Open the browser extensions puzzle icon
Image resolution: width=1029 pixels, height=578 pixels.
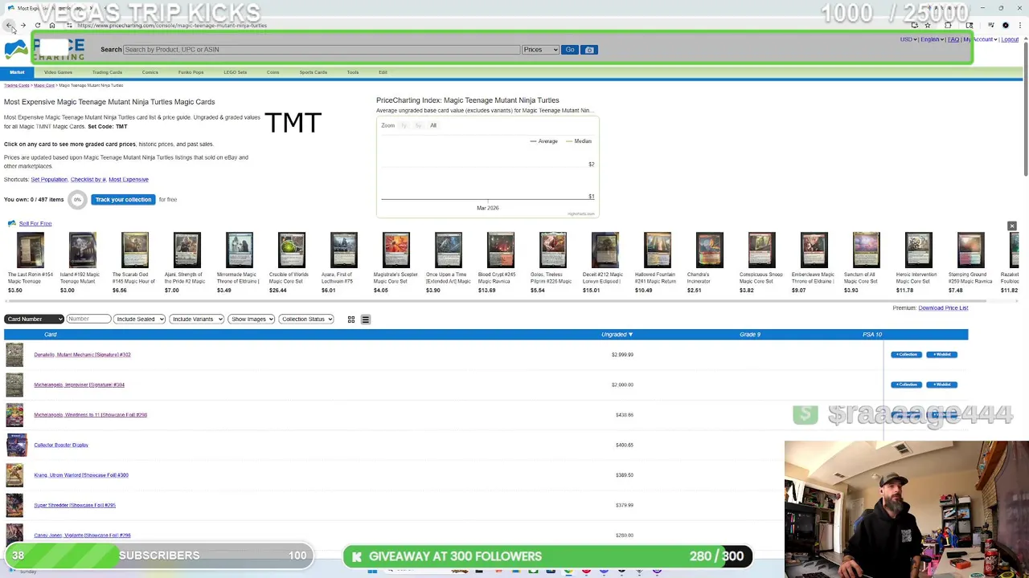pyautogui.click(x=948, y=26)
